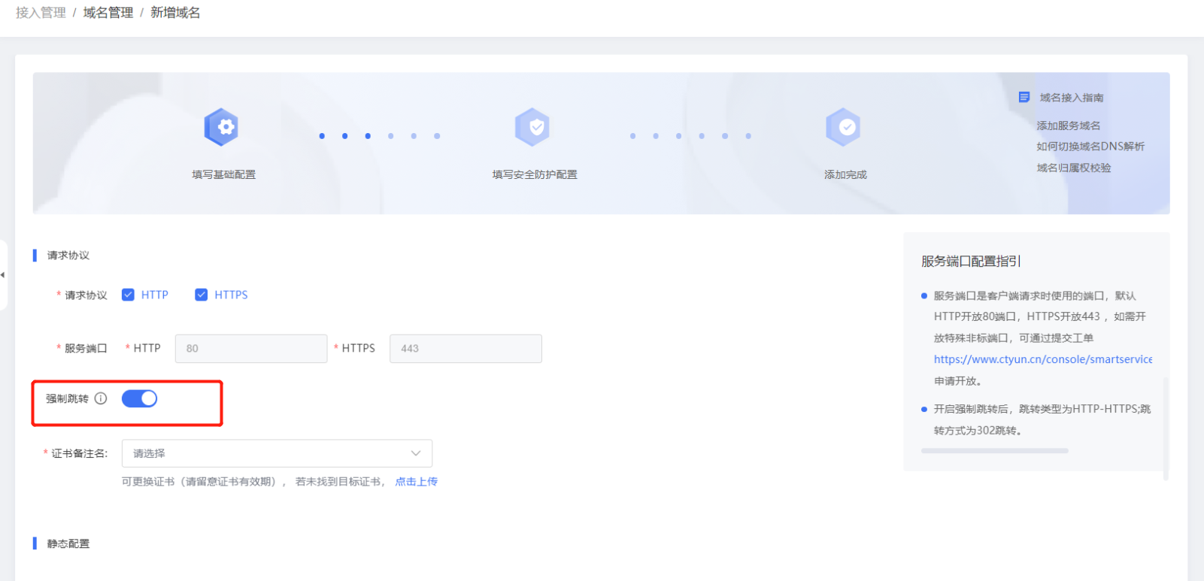This screenshot has height=581, width=1204.
Task: Uncheck the HTTP request protocol checkbox
Action: (x=128, y=295)
